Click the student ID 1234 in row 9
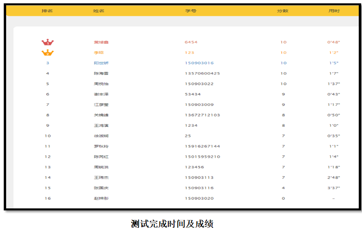 coord(191,125)
